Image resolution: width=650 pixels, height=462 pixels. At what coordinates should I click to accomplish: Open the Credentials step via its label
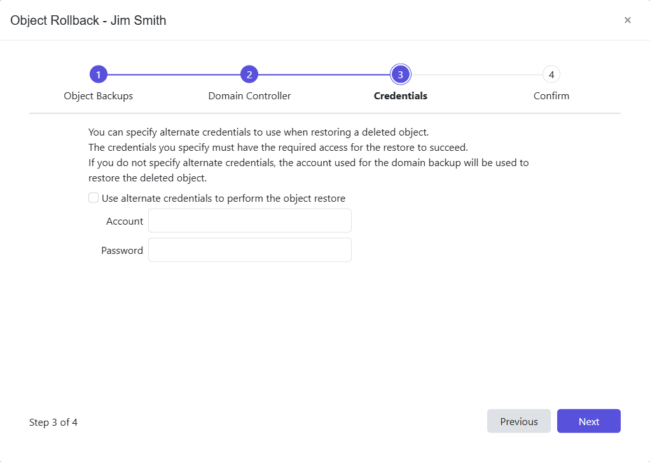coord(400,95)
